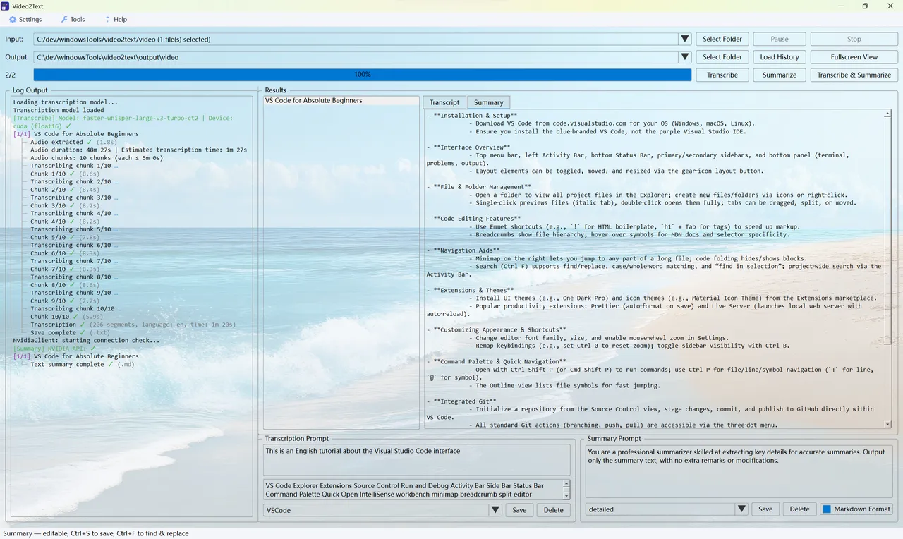
Task: Expand the Input path dropdown arrow
Action: pos(684,39)
